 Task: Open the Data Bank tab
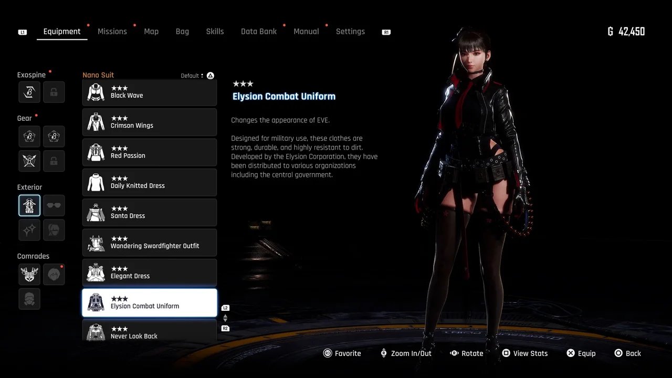coord(259,31)
